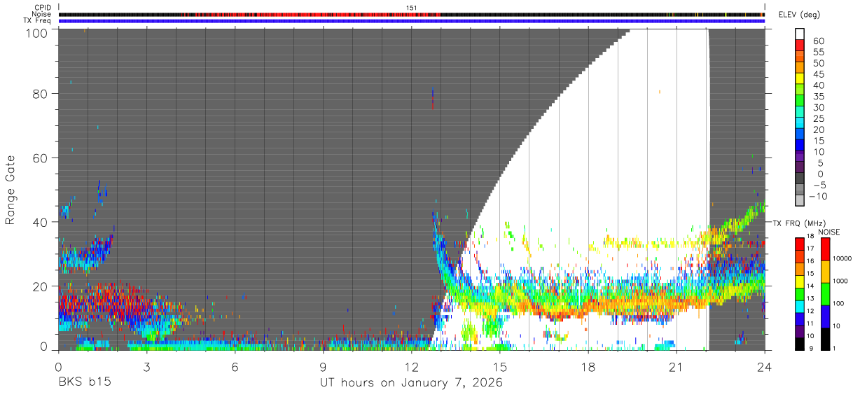Click the 20 tick on Range Gate axis
This screenshot has height=397, width=860.
41,286
